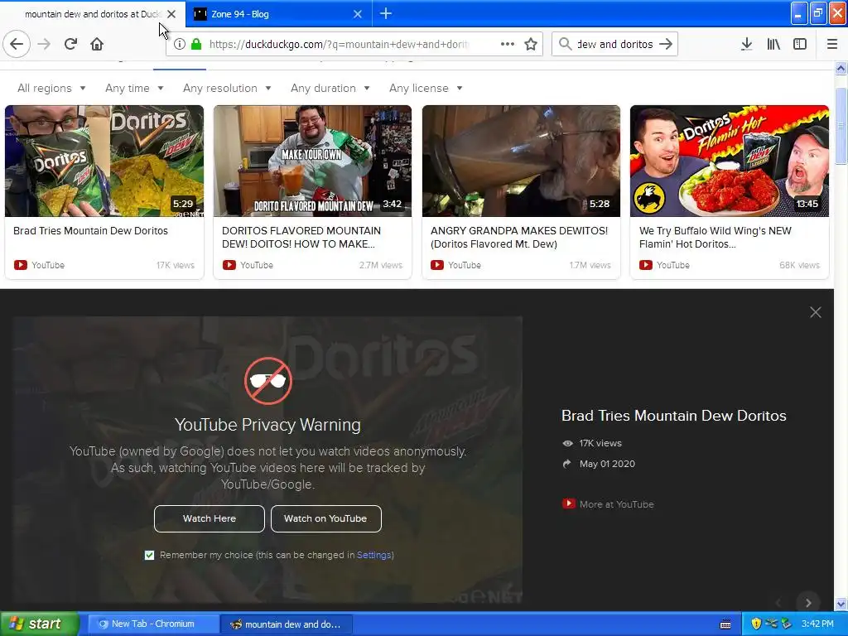This screenshot has width=848, height=636.
Task: Go back with the browser back arrow
Action: click(17, 44)
